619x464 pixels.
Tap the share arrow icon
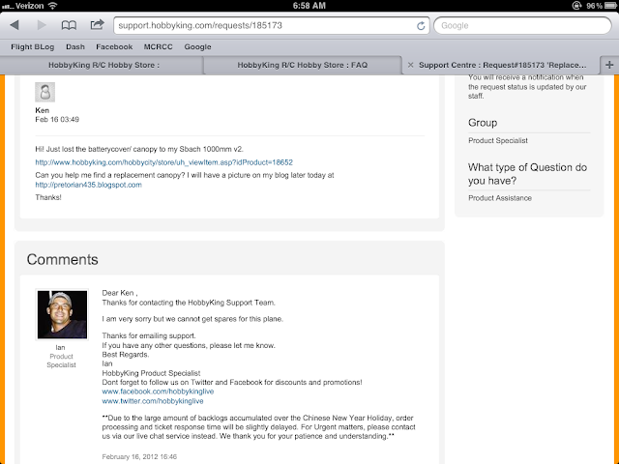(97, 24)
